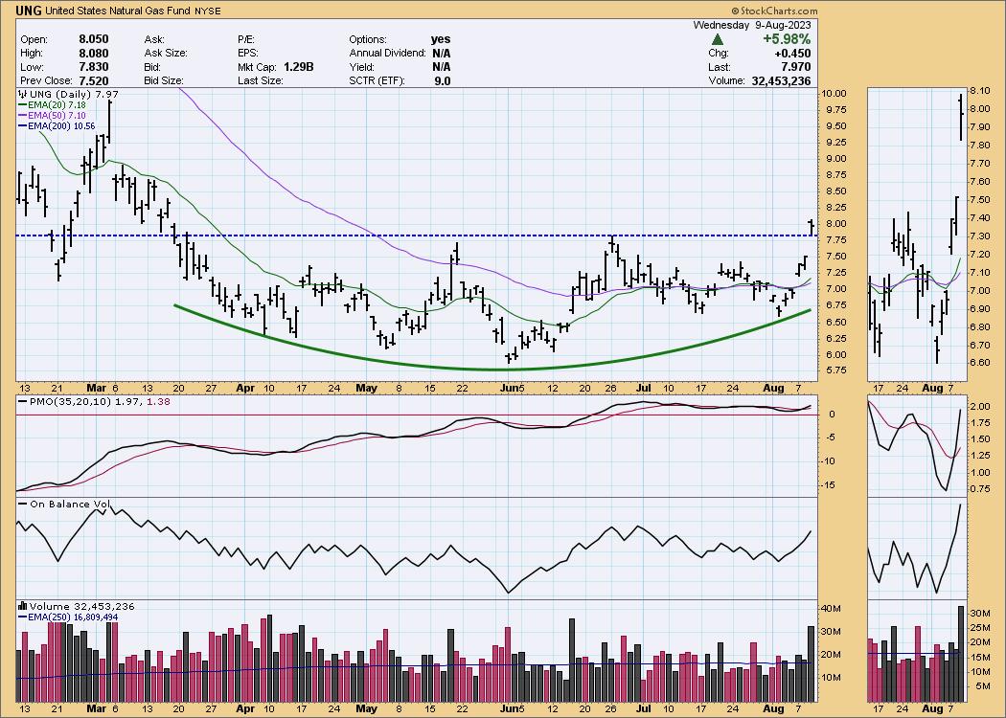Select the Mkt Cap value 1.29B
Viewport: 1006px width, 718px height.
(298, 67)
